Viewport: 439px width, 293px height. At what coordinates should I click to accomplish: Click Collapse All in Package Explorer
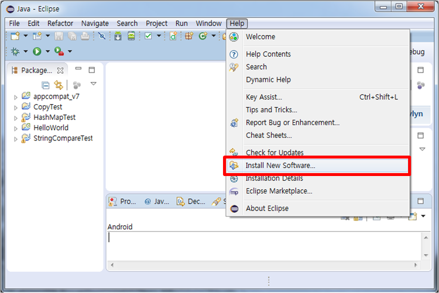coord(45,85)
